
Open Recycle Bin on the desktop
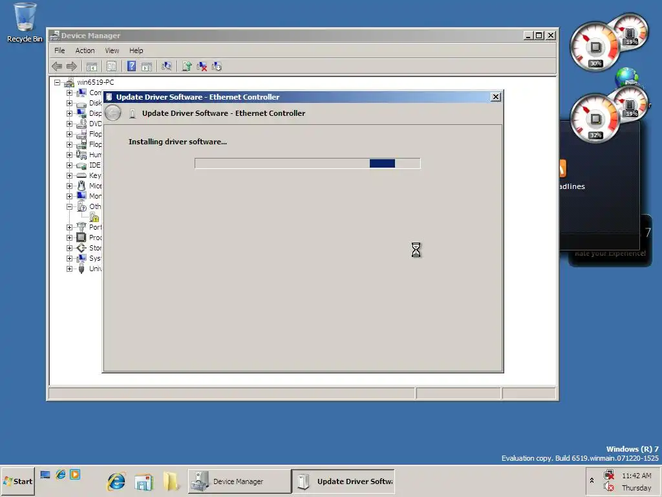[25, 23]
